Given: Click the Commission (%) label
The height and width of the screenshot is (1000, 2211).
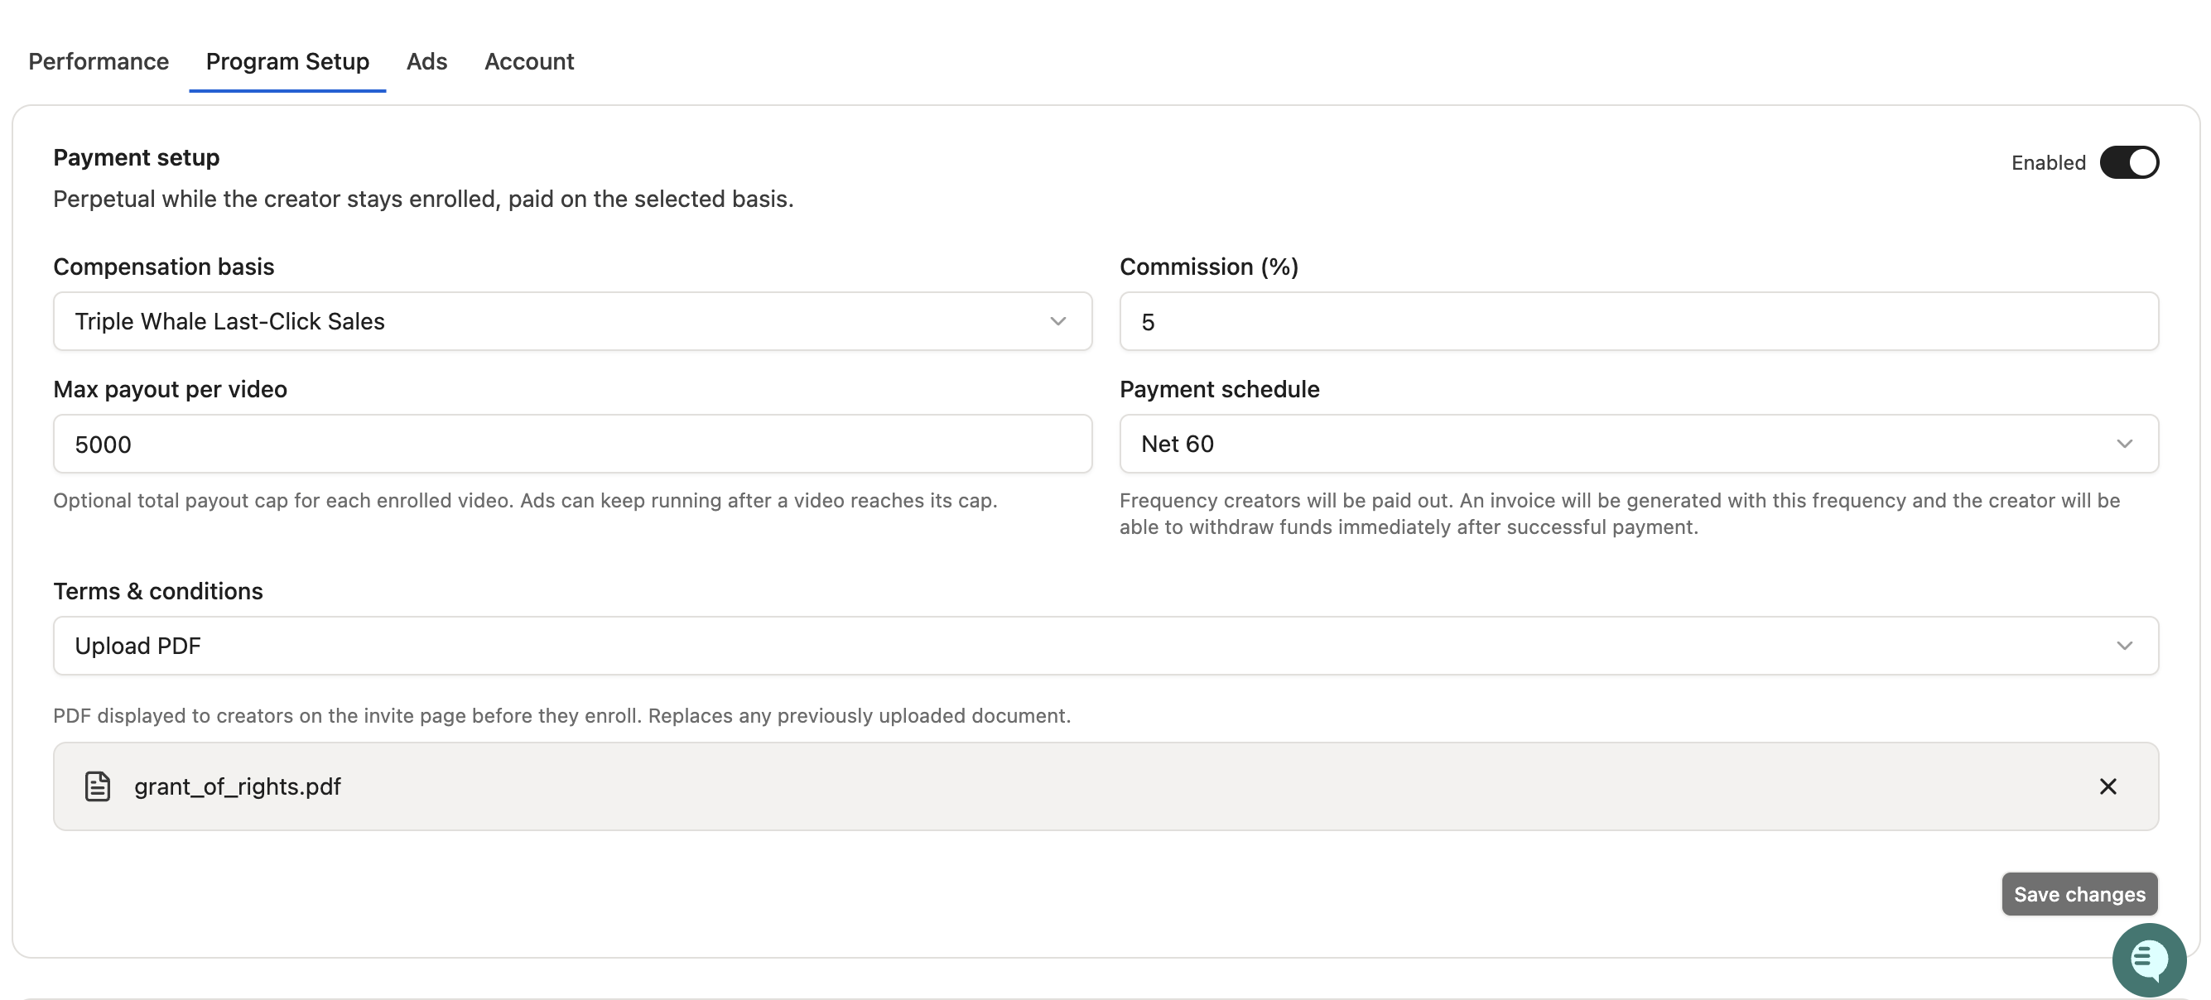Looking at the screenshot, I should (1208, 267).
